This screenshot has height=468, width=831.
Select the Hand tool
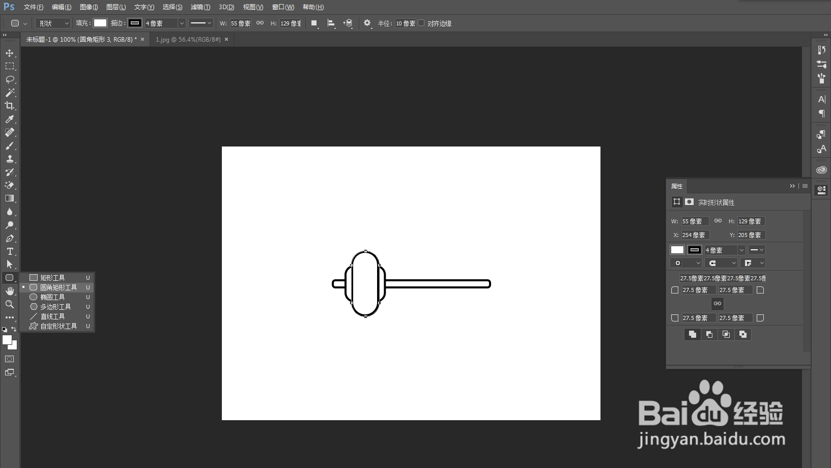pos(10,291)
